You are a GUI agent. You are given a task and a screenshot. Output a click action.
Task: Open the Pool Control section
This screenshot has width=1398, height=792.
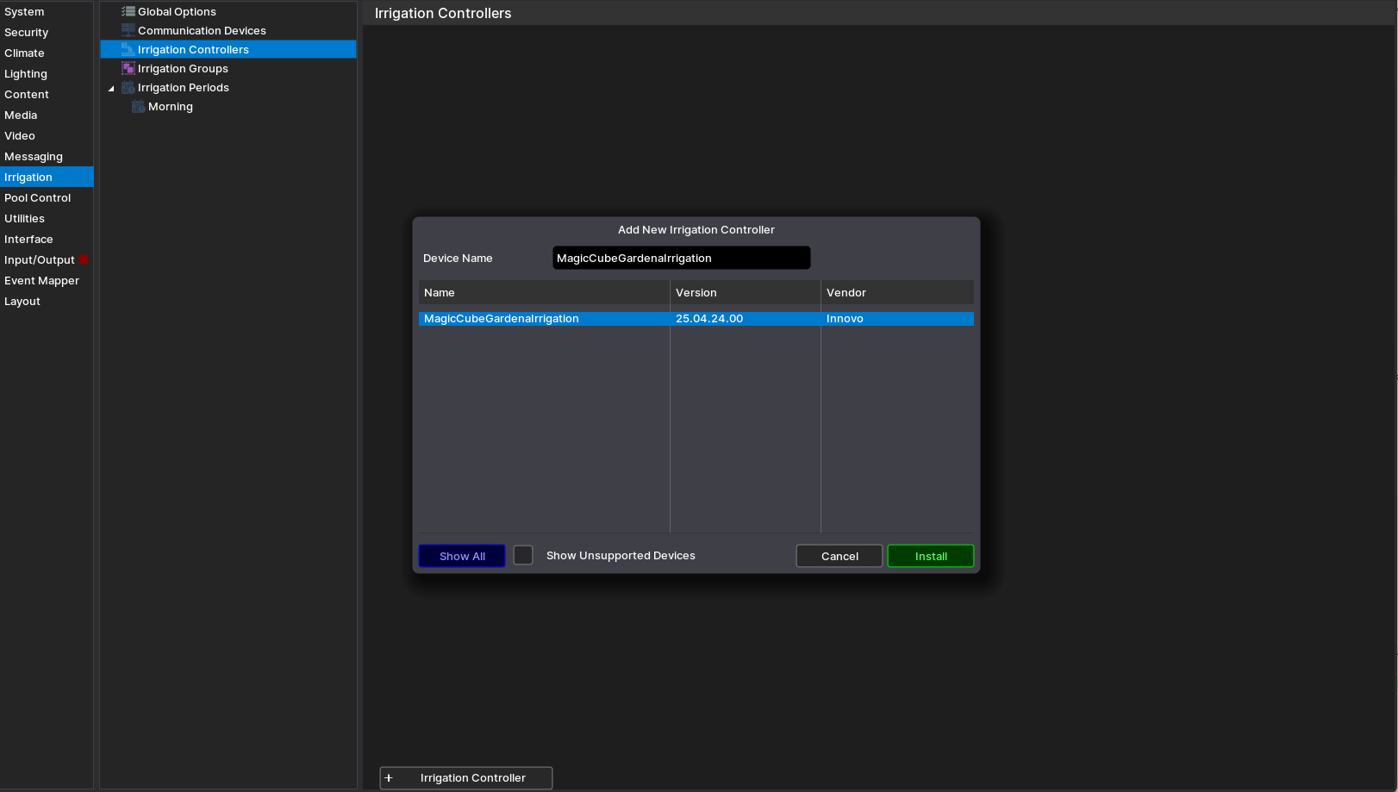pos(47,197)
